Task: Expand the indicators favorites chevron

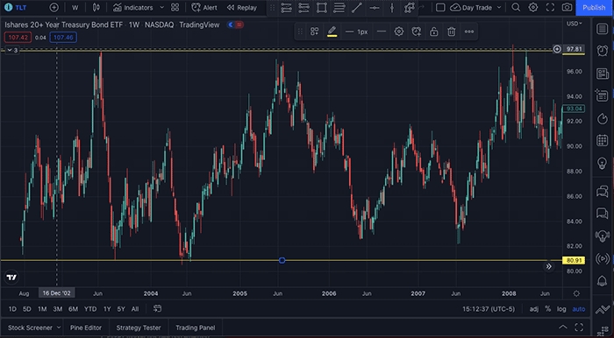Action: click(x=161, y=7)
